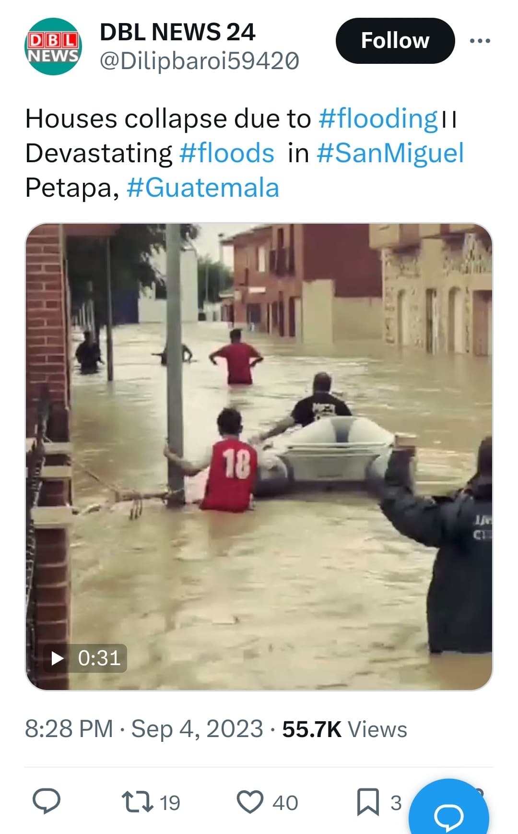
Task: Open the DBL NEWS profile avatar
Action: click(x=53, y=47)
